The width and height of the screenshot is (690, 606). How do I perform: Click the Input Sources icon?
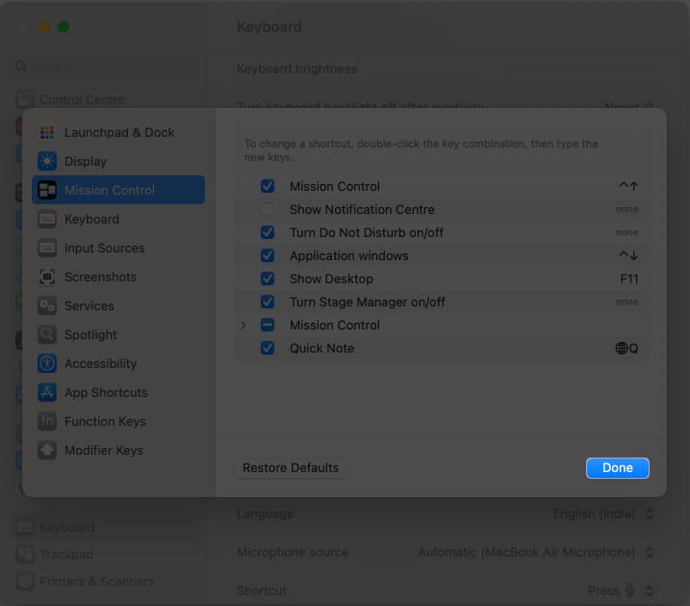point(47,248)
